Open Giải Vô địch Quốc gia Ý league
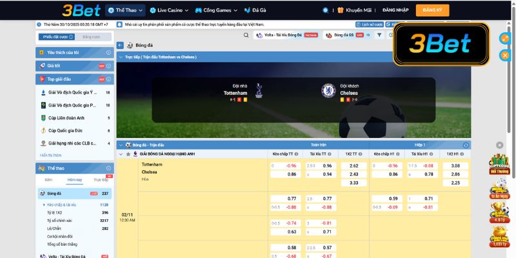The image size is (516, 258). point(75,92)
